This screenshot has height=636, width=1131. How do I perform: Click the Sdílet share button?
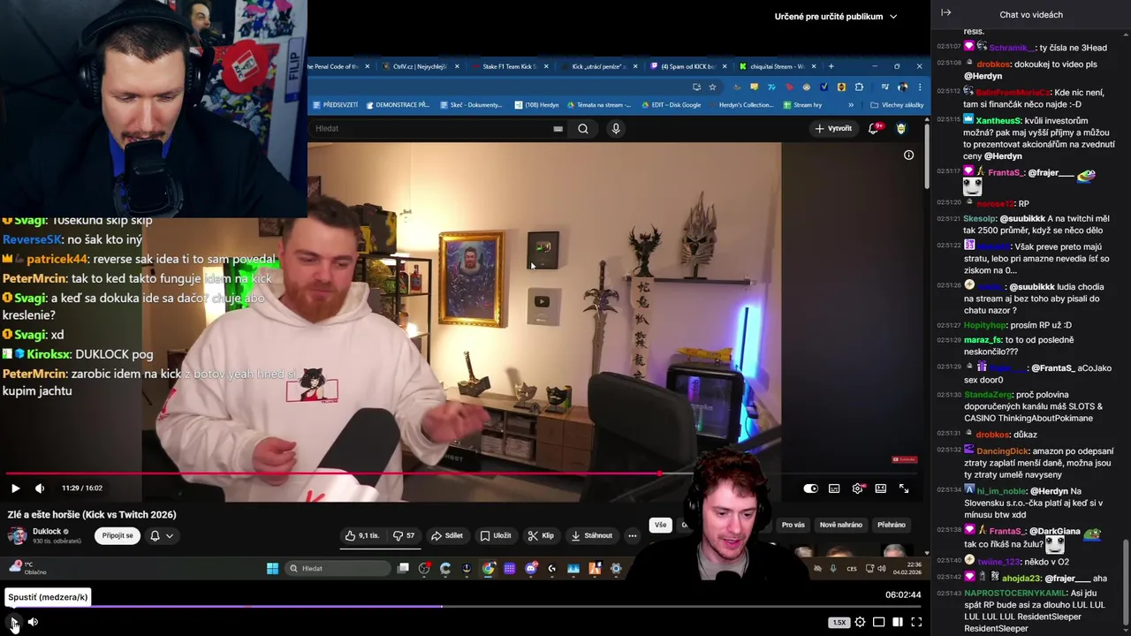click(x=447, y=535)
